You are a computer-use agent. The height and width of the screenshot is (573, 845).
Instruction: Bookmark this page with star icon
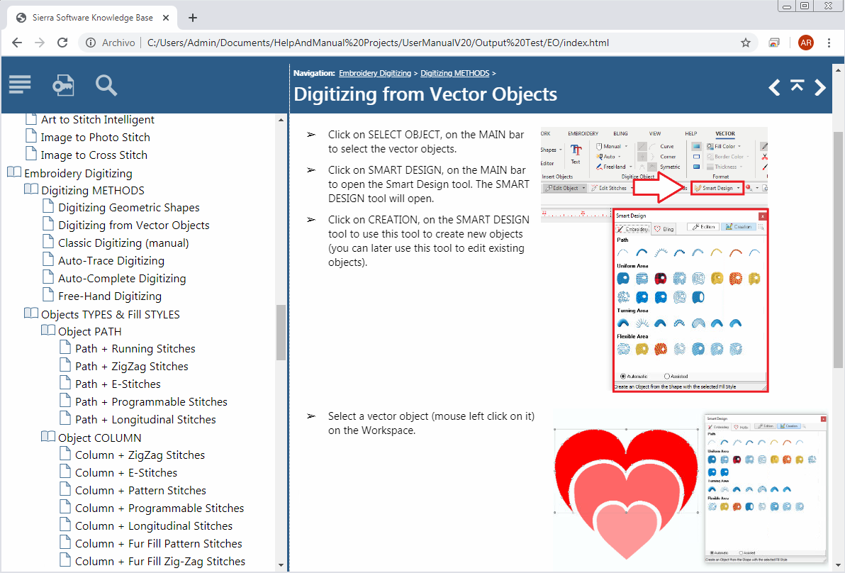pos(746,43)
